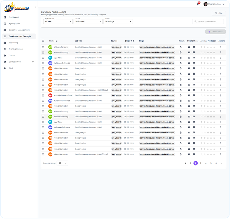Viewport: 230px width, 219px height.
Task: Open the Dashboard sidebar icon
Action: click(x=5, y=17)
